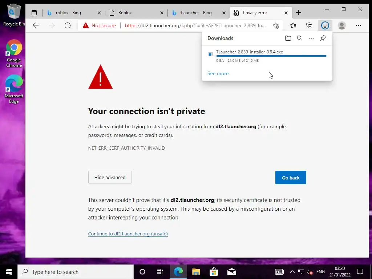Open the Collections icon in toolbar
This screenshot has height=279, width=372.
pos(309,25)
